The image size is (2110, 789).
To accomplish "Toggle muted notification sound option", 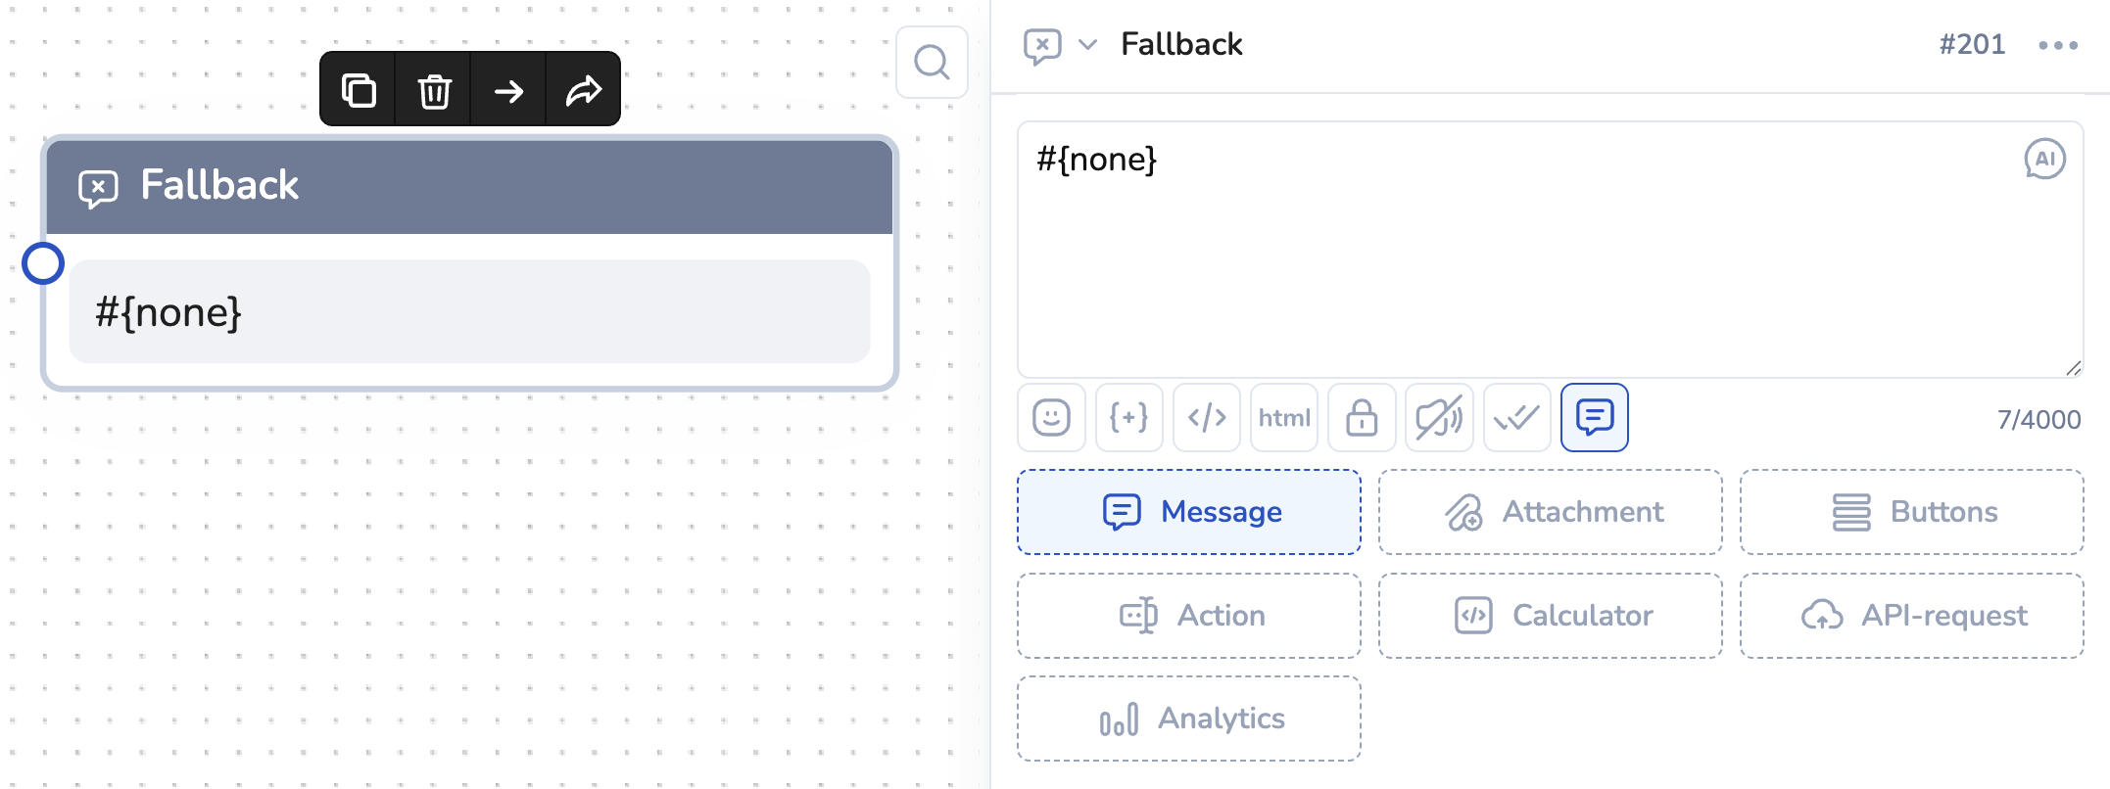I will [1439, 418].
